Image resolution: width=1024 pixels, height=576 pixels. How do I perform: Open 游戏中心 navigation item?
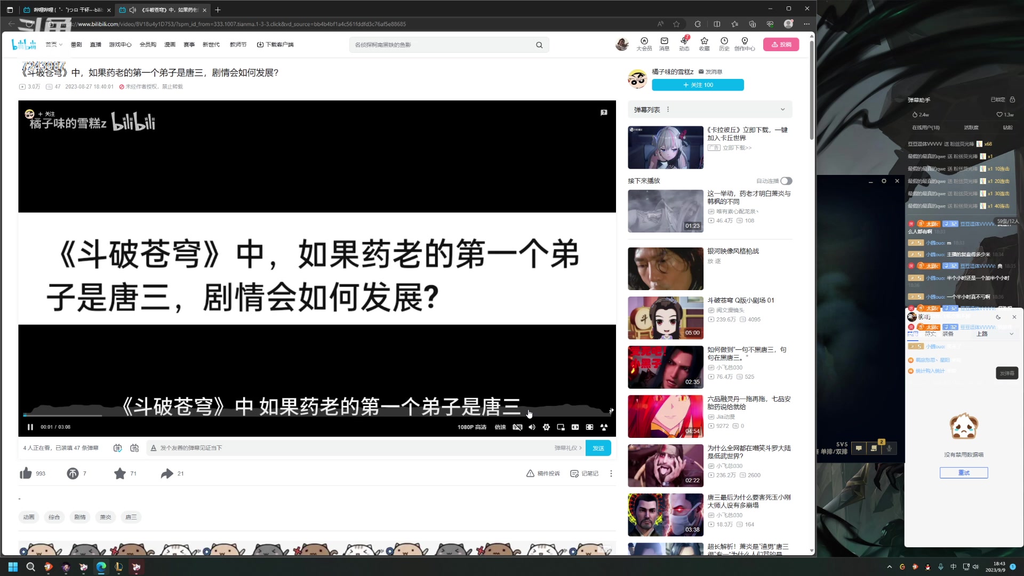120,45
